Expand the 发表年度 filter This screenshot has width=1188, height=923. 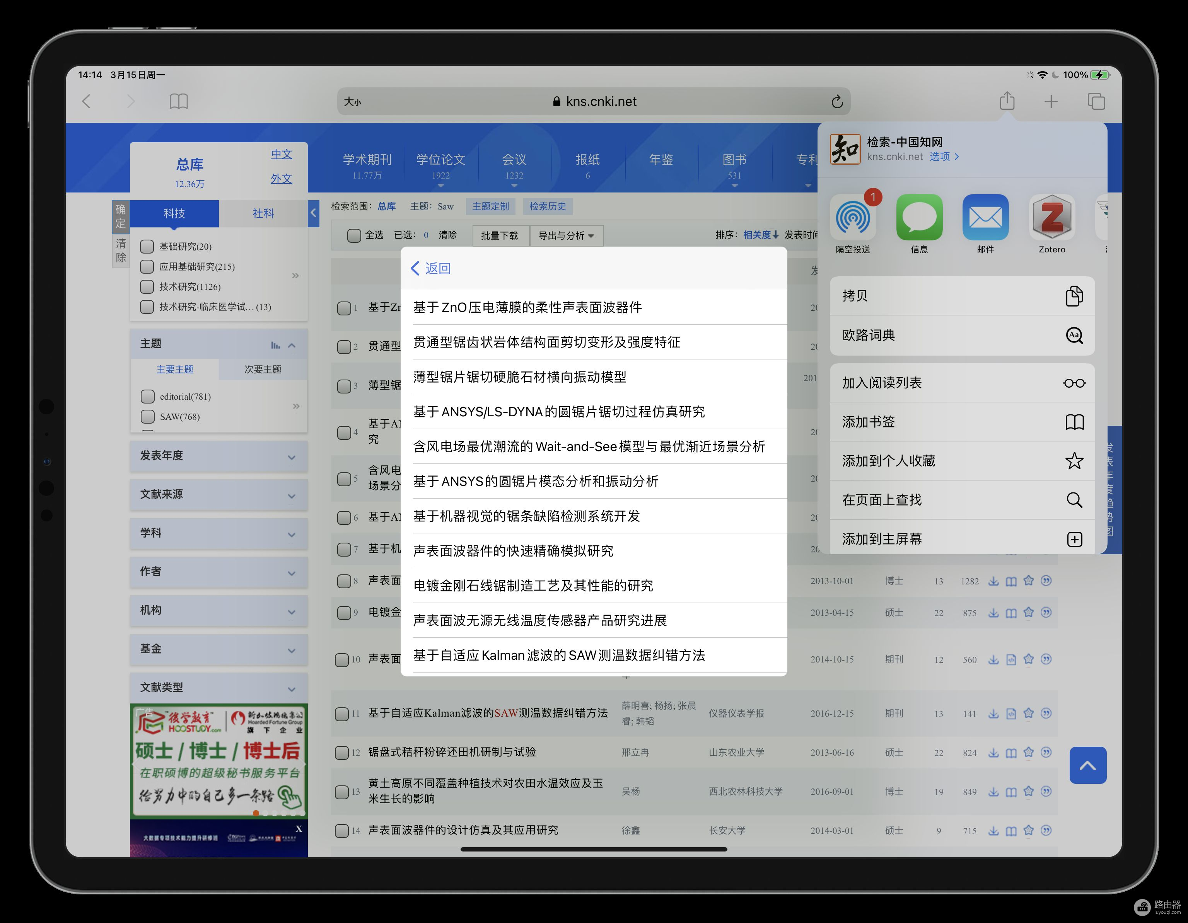pyautogui.click(x=218, y=456)
